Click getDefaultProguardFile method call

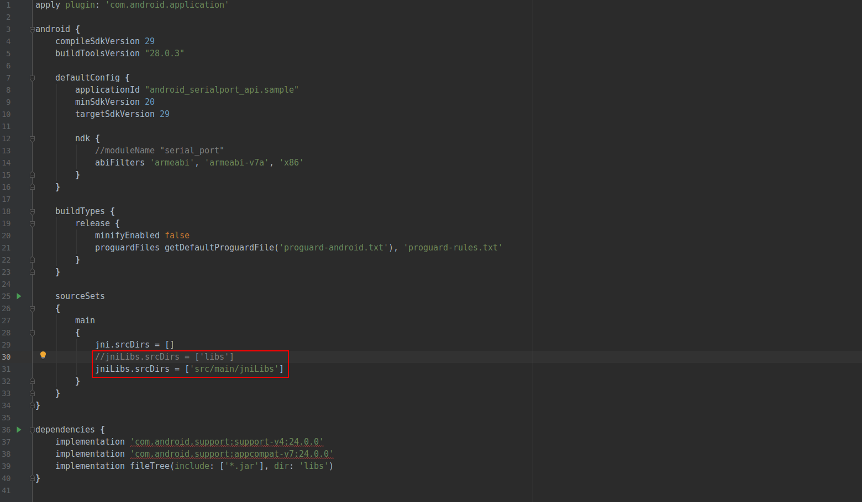tap(219, 248)
